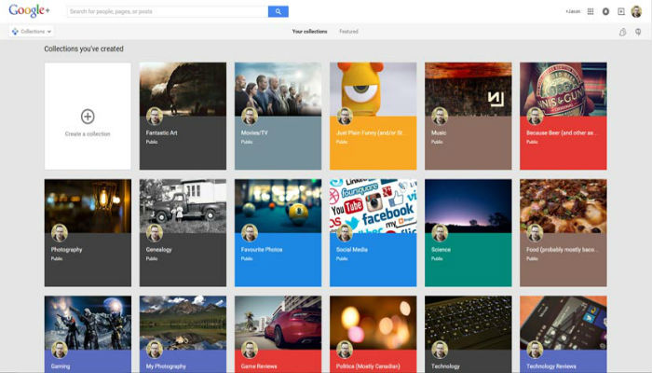Click the Technology keyboard cover image

(x=469, y=323)
